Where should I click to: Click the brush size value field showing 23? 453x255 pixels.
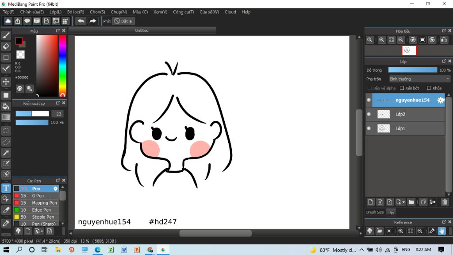58,114
